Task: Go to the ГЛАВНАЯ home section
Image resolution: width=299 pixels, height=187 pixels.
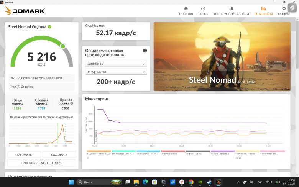Action: click(x=186, y=11)
